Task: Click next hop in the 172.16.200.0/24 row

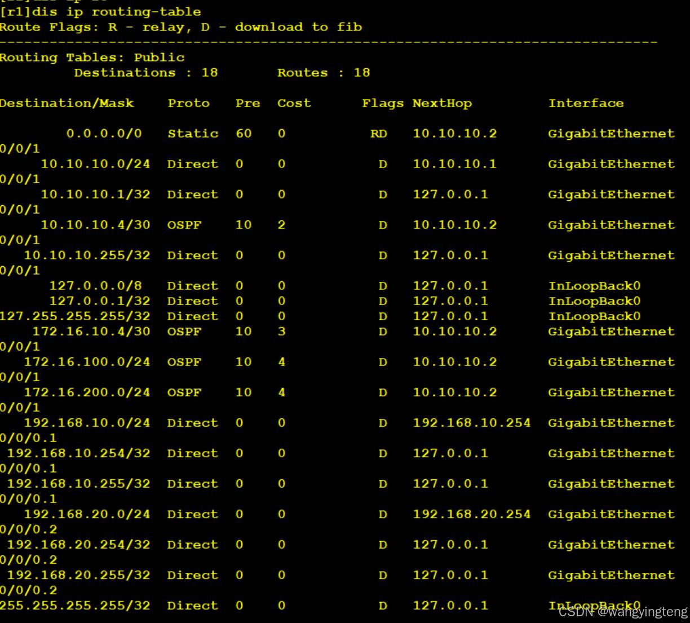Action: 455,392
